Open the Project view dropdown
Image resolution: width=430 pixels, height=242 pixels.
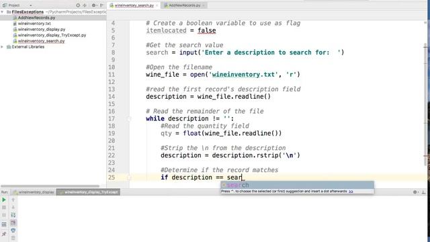click(30, 5)
